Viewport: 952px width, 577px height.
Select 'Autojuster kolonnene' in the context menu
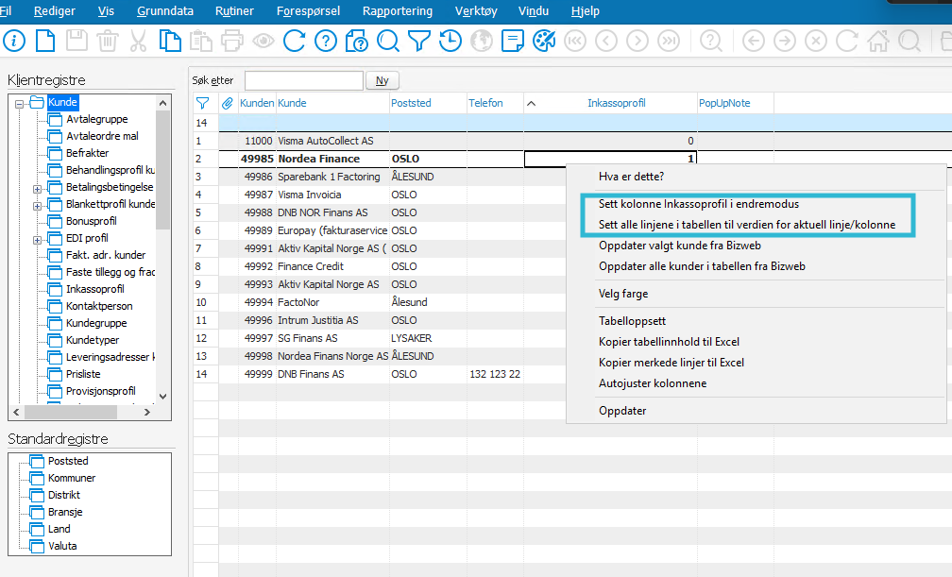pos(653,383)
